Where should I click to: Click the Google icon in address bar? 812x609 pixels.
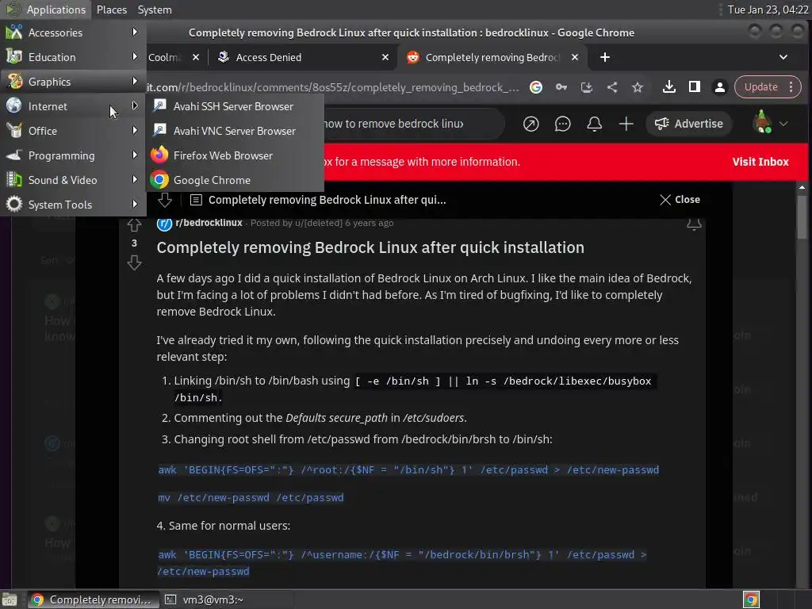(x=536, y=87)
